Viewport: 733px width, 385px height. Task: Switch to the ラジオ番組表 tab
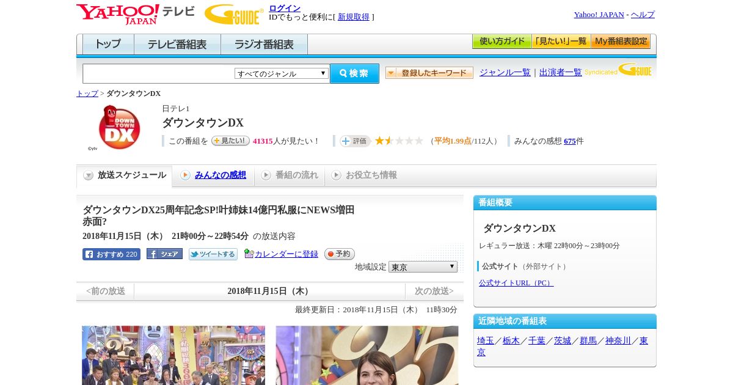[x=264, y=45]
